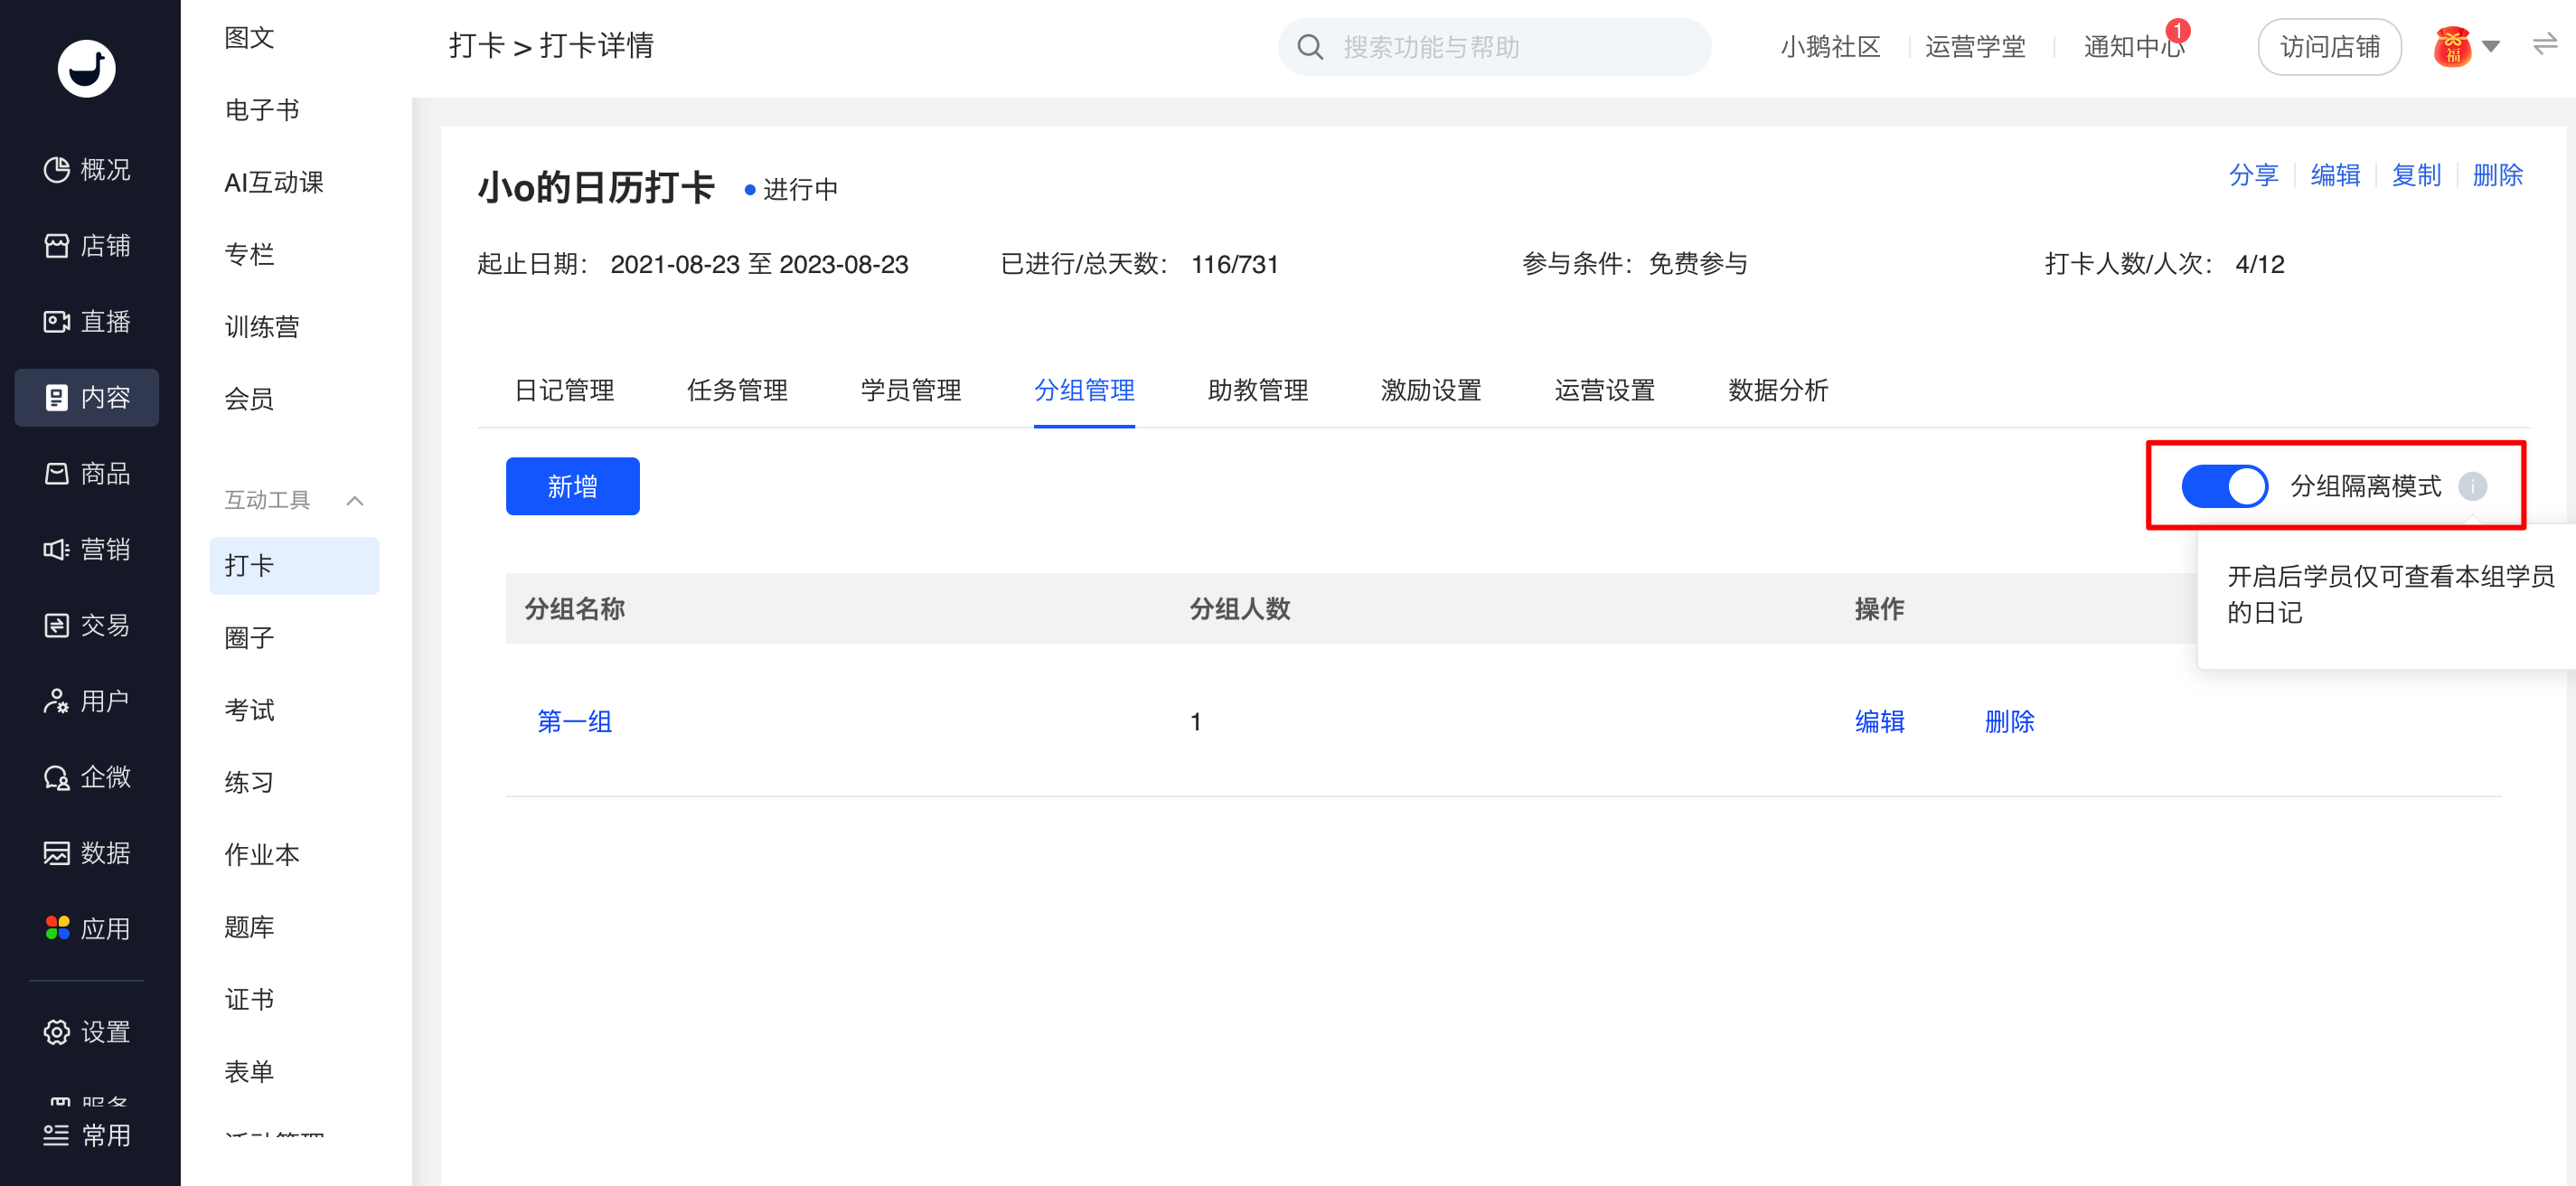Viewport: 2576px width, 1186px height.
Task: Open 企微 section in sidebar
Action: tap(87, 777)
